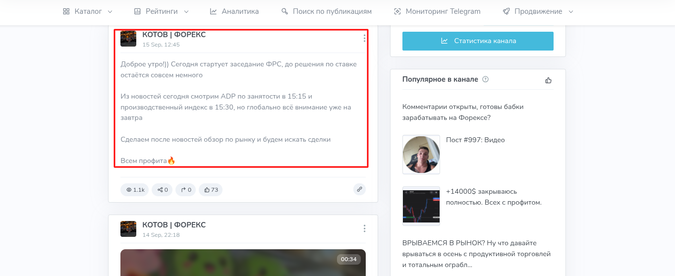Image resolution: width=675 pixels, height=276 pixels.
Task: Click the Всем профита line
Action: point(148,161)
